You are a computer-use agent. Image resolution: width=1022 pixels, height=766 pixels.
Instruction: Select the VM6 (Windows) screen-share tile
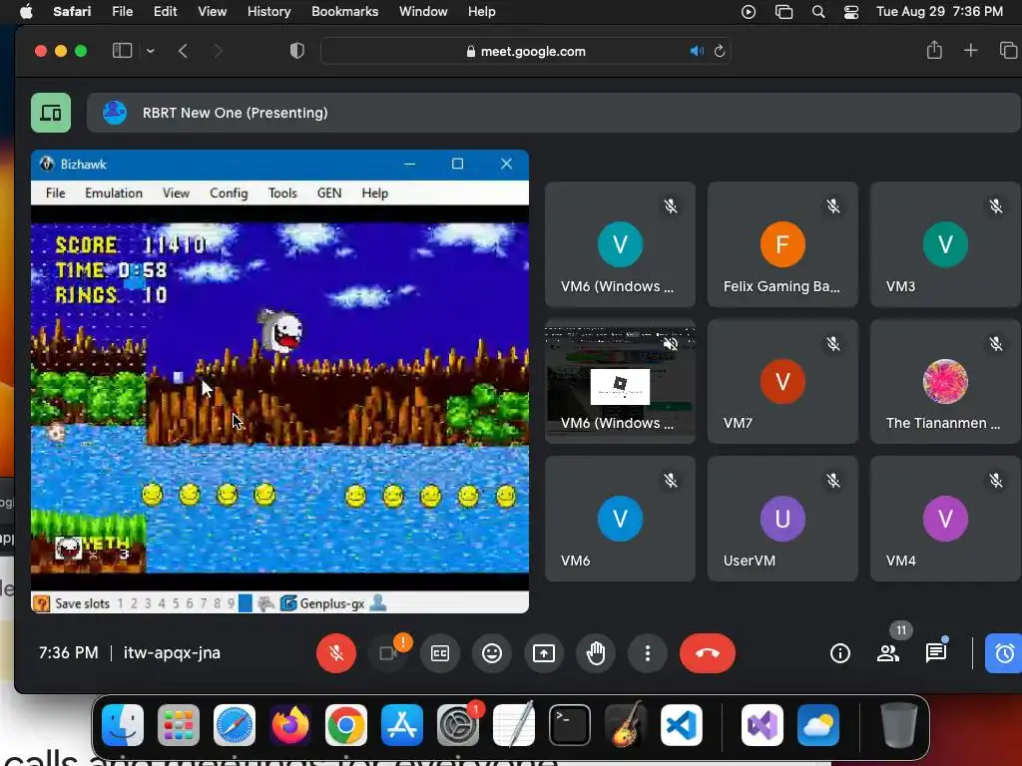click(x=620, y=382)
